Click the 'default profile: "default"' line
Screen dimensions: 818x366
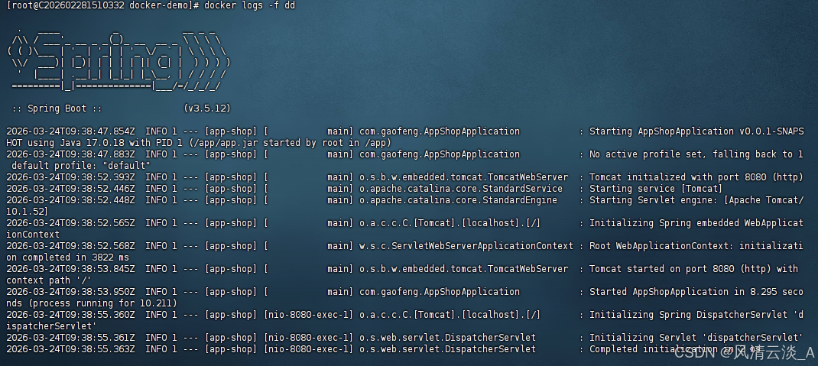(x=81, y=166)
